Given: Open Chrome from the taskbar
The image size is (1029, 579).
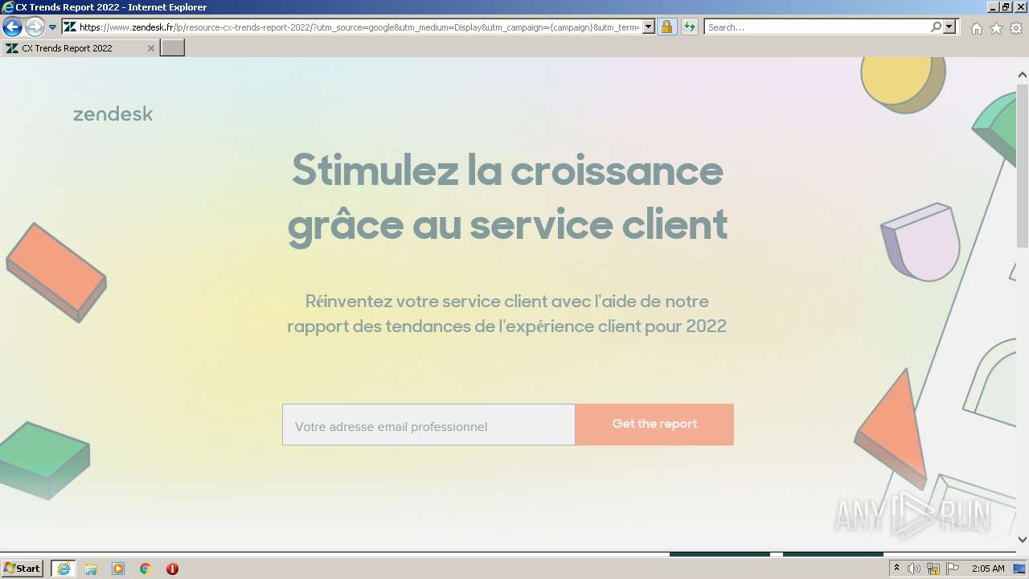Looking at the screenshot, I should pyautogui.click(x=146, y=569).
